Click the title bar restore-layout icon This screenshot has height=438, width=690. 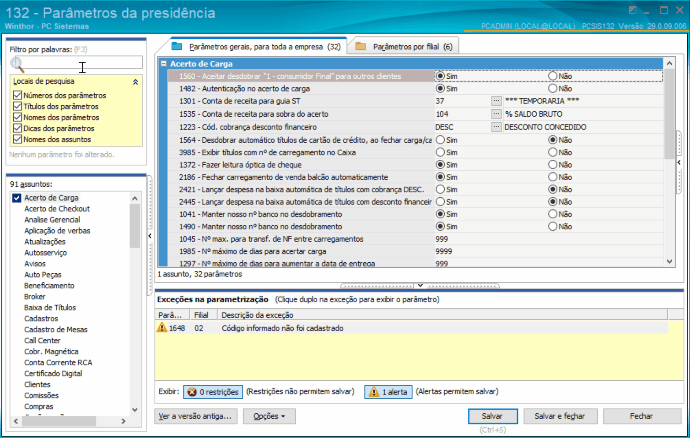(632, 10)
